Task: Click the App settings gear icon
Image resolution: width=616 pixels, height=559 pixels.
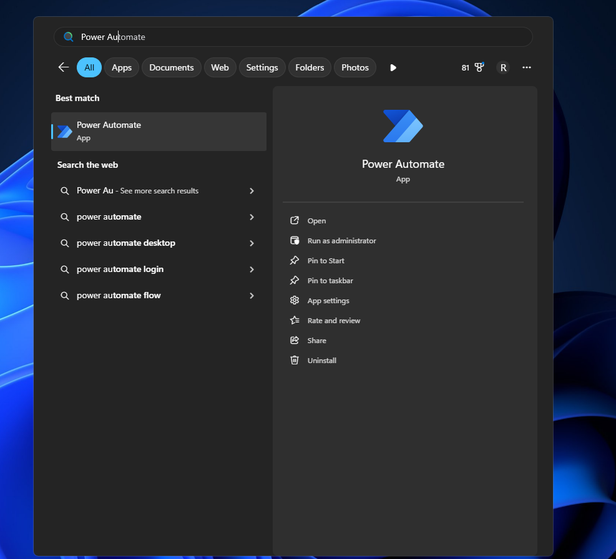Action: pos(295,301)
